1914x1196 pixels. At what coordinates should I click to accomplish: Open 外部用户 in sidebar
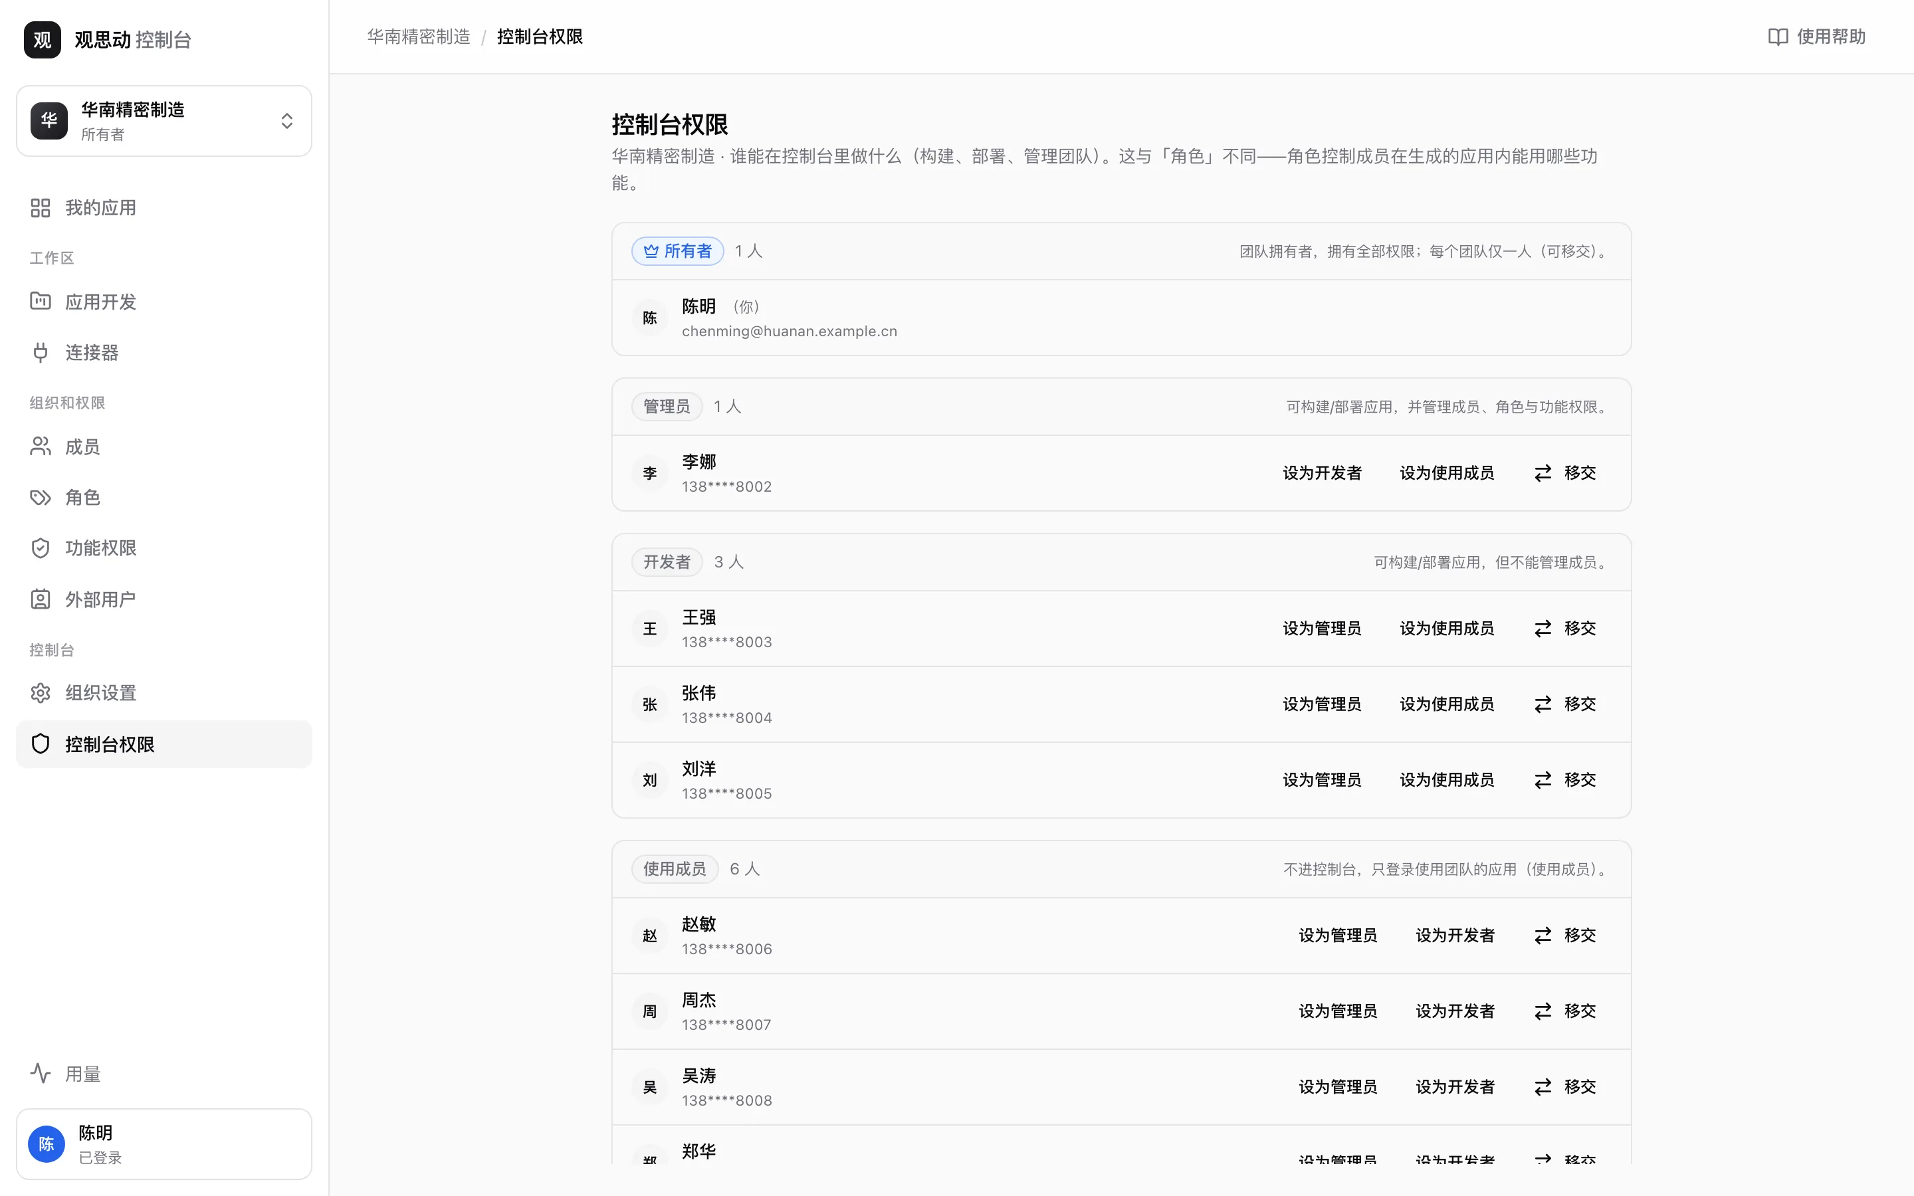(x=165, y=599)
